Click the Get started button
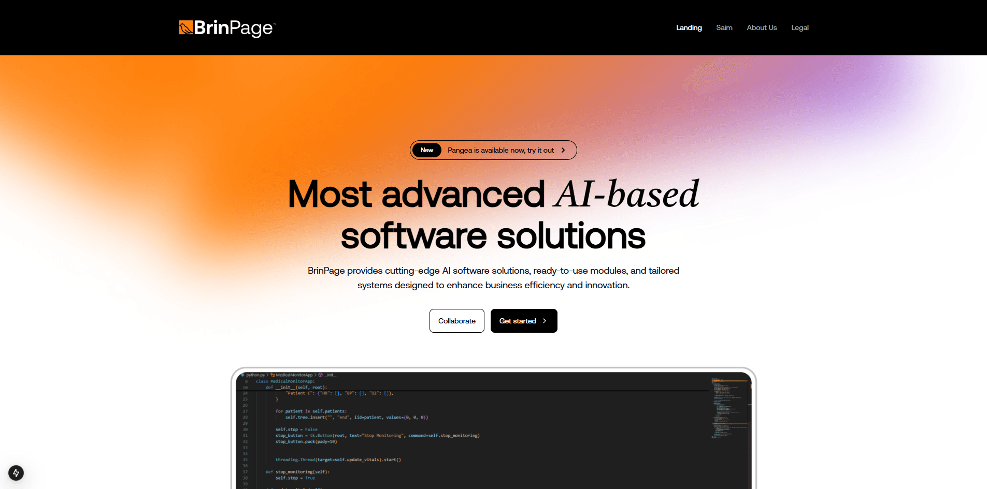Viewport: 987px width, 489px height. pos(524,321)
